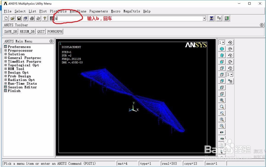Click the Back Up zoom icon
Screen dimensions: 266x167
tap(222, 113)
